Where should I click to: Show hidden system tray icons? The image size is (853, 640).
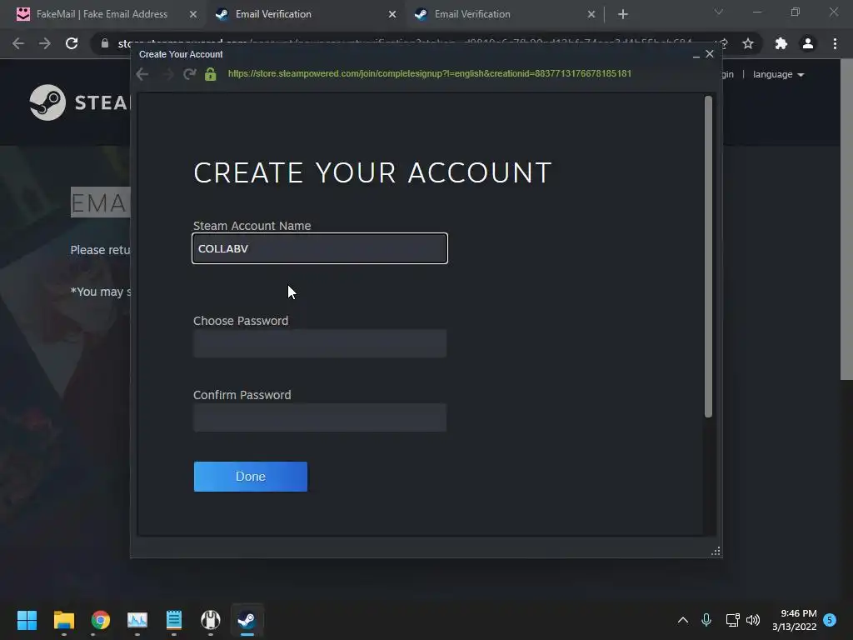click(x=683, y=620)
